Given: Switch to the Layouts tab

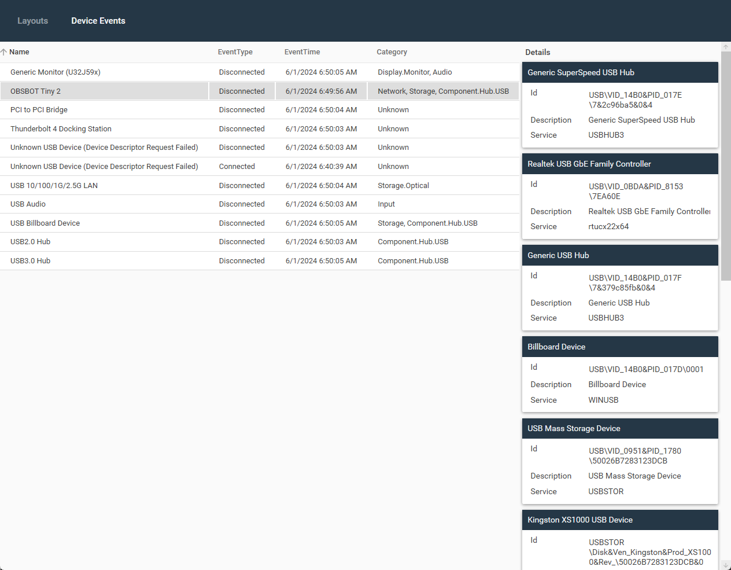Looking at the screenshot, I should click(x=32, y=21).
